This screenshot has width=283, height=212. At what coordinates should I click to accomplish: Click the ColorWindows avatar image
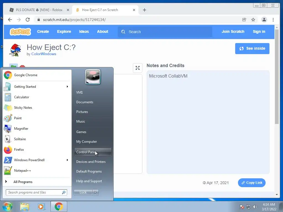pyautogui.click(x=15, y=50)
